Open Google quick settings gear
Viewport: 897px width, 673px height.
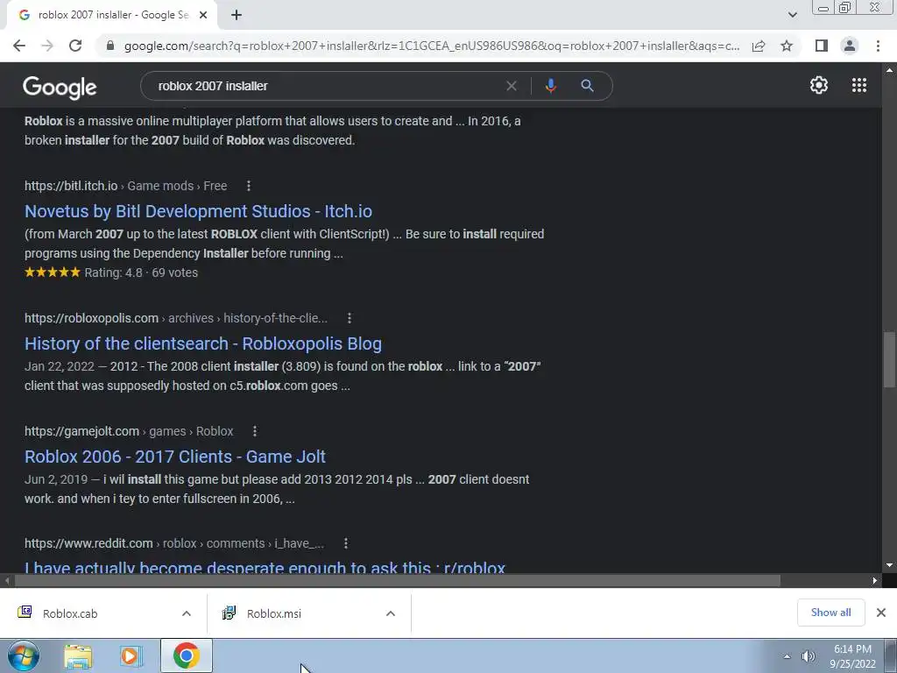pos(819,85)
